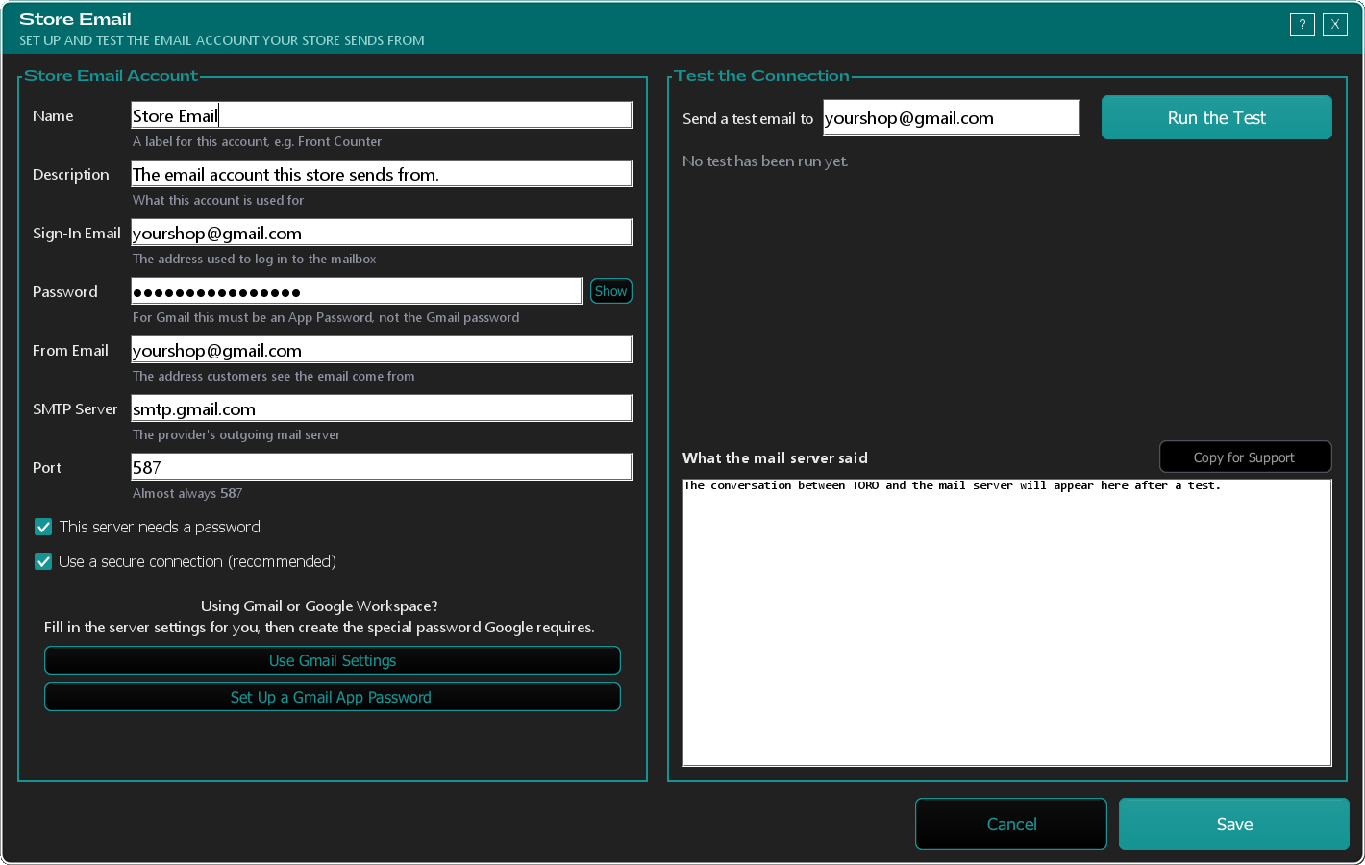The height and width of the screenshot is (865, 1365).
Task: Click the 'Fill in the server settings for you' text
Action: [x=319, y=627]
